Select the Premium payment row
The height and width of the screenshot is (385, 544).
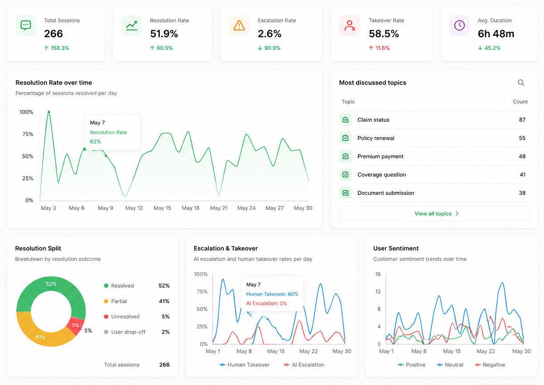[434, 156]
